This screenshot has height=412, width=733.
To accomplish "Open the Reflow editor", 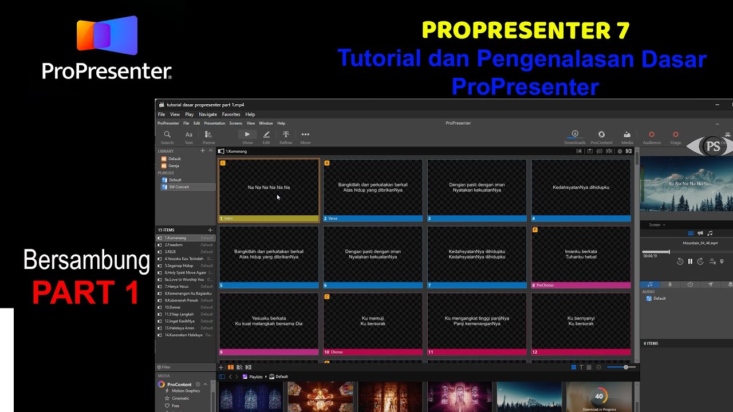I will (286, 137).
